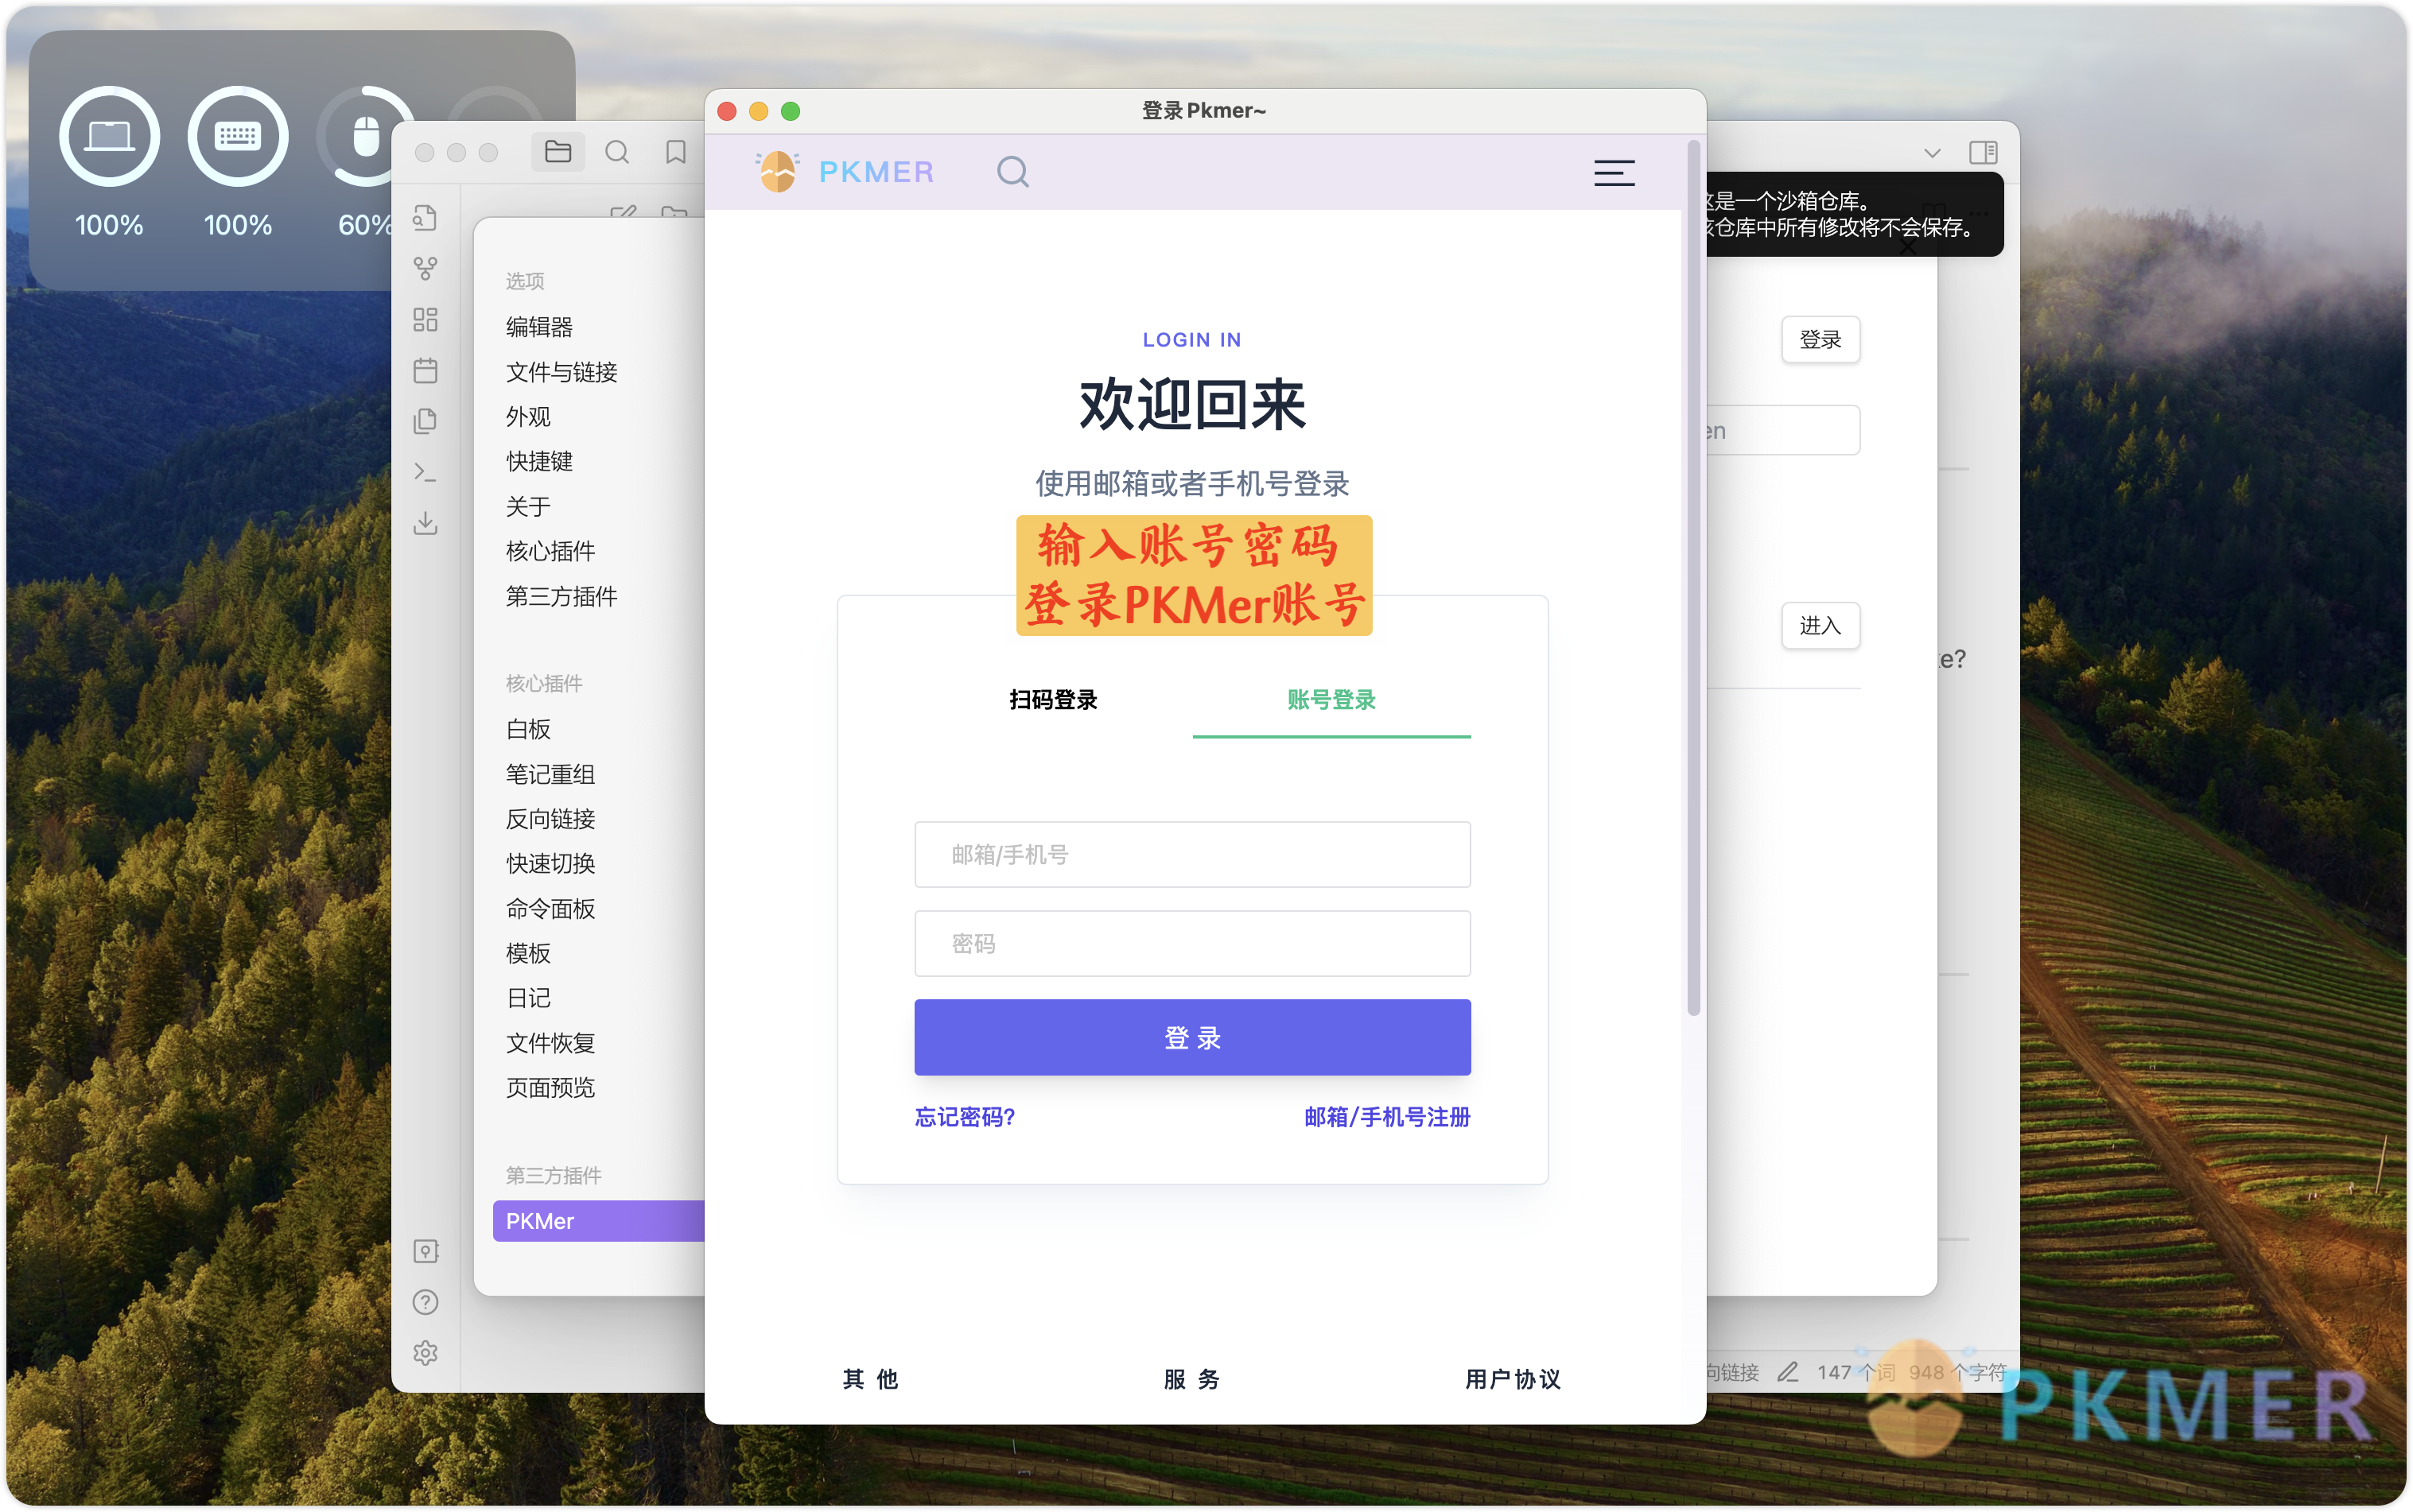
Task: Open daily note calendar icon in ribbon
Action: (x=425, y=370)
